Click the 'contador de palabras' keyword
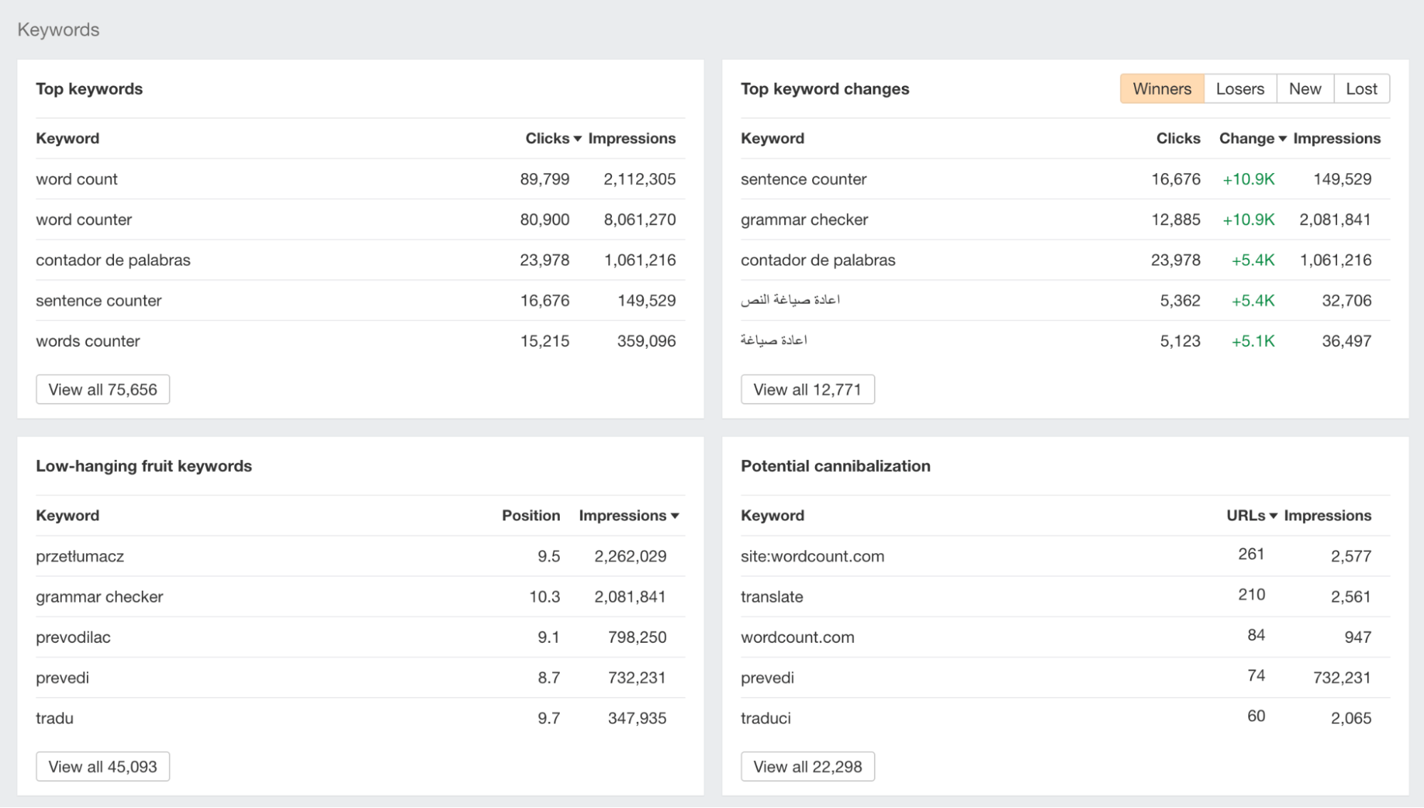Image resolution: width=1424 pixels, height=808 pixels. tap(113, 260)
